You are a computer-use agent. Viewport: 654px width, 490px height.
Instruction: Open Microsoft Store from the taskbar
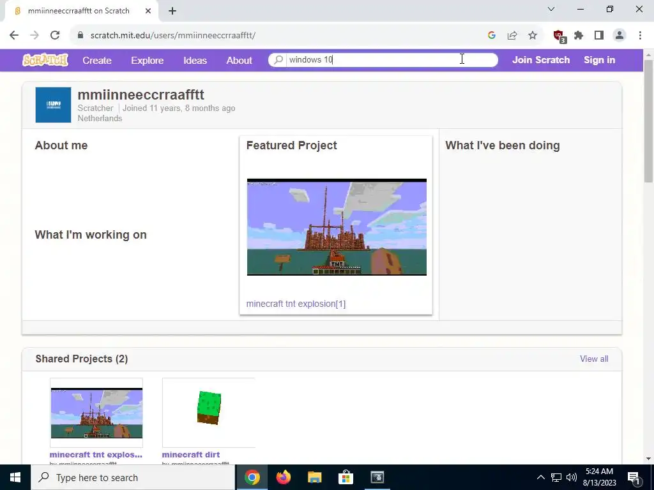[x=346, y=477]
